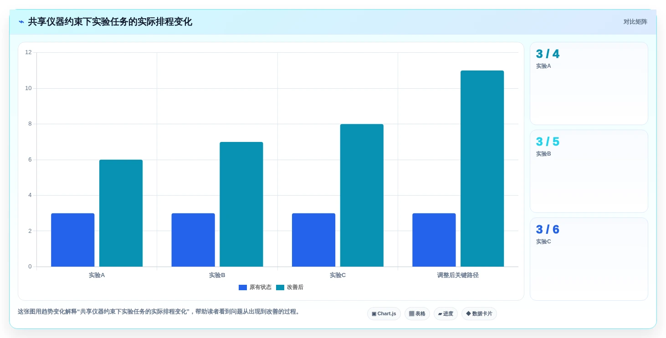Click the y-axis value 2

pyautogui.click(x=30, y=231)
